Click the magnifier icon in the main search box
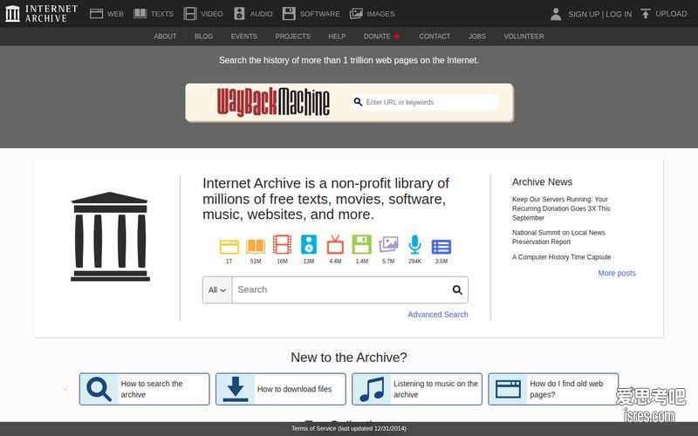The height and width of the screenshot is (436, 698). (x=457, y=290)
